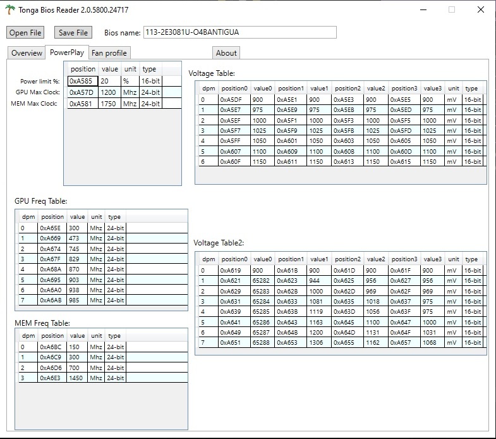Open a BIOS file with Open File
The height and width of the screenshot is (439, 496).
tap(25, 32)
